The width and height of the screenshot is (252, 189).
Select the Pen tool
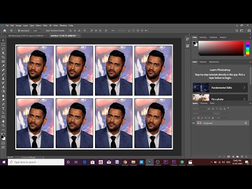point(3,104)
